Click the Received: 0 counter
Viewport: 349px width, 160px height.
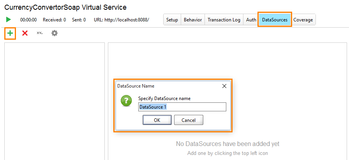click(x=54, y=20)
